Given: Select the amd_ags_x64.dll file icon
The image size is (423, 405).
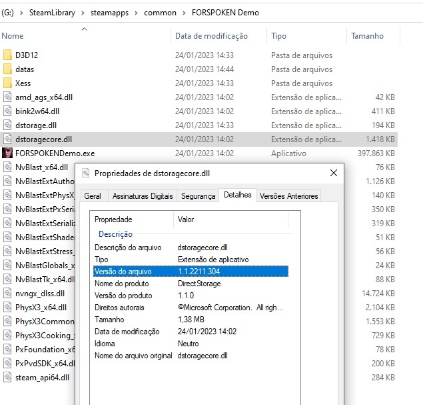Looking at the screenshot, I should (x=7, y=97).
